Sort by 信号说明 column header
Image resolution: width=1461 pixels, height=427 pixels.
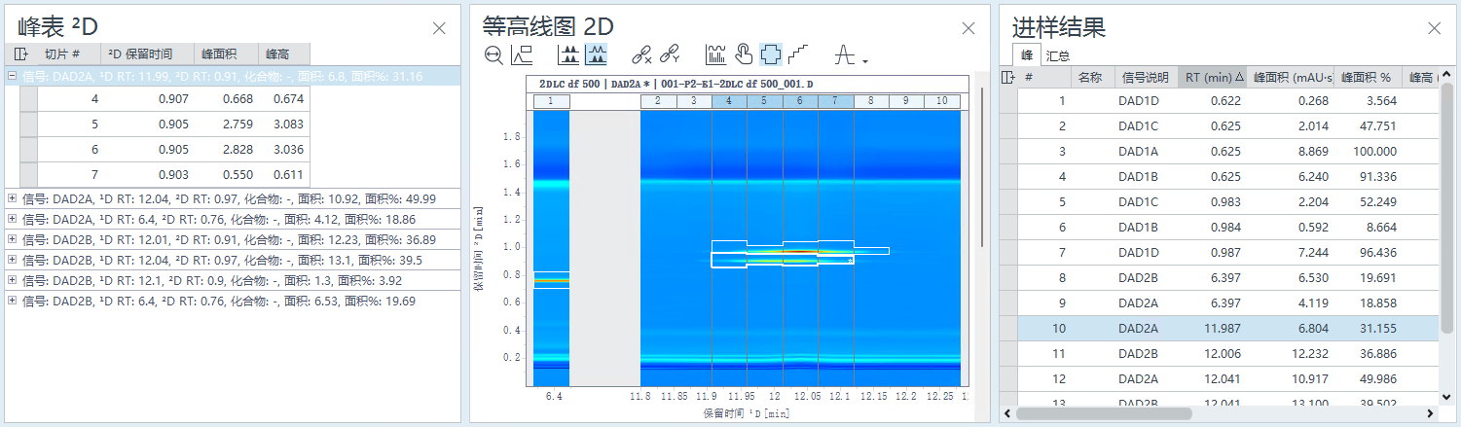click(1145, 77)
